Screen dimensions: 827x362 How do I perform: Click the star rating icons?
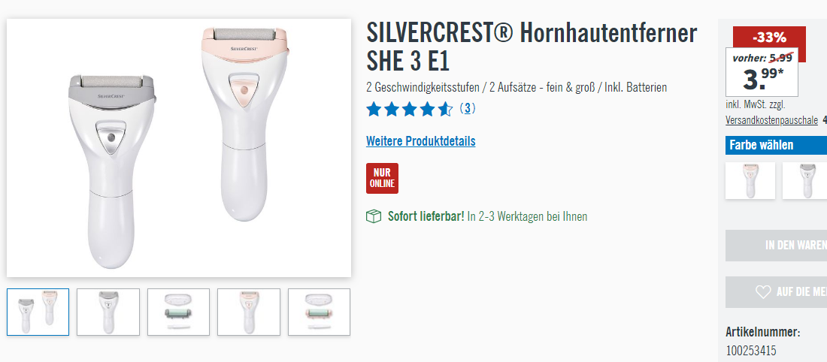(x=409, y=109)
